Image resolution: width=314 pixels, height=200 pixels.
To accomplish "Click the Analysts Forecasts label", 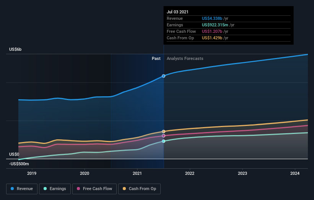I will 185,58.
